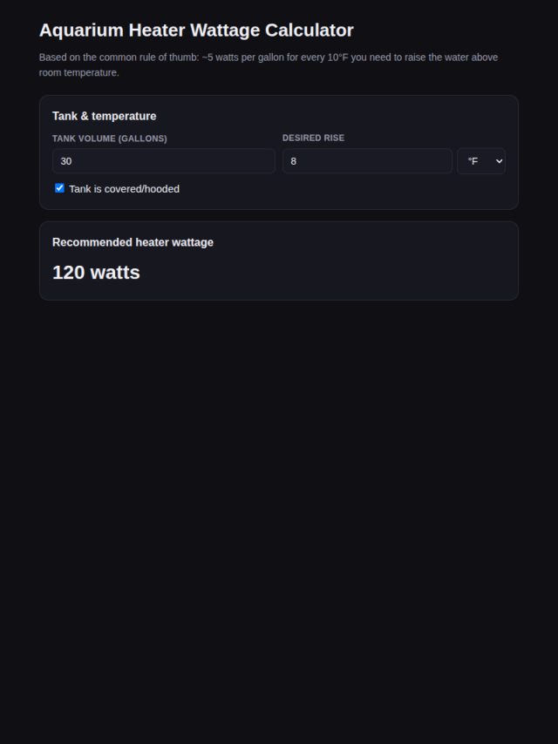Click the '10°F' text in the description
This screenshot has height=744, width=558.
tap(337, 57)
